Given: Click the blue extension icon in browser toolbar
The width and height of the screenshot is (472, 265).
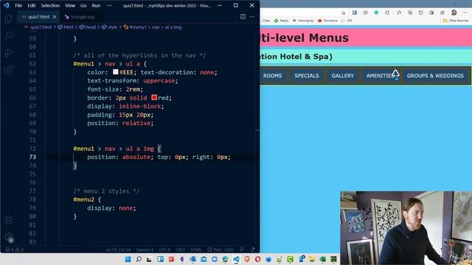Looking at the screenshot, I should coord(355,13).
